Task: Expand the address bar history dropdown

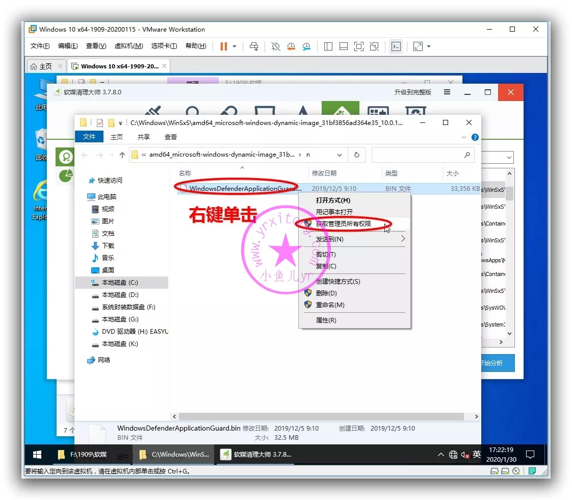Action: pos(340,155)
